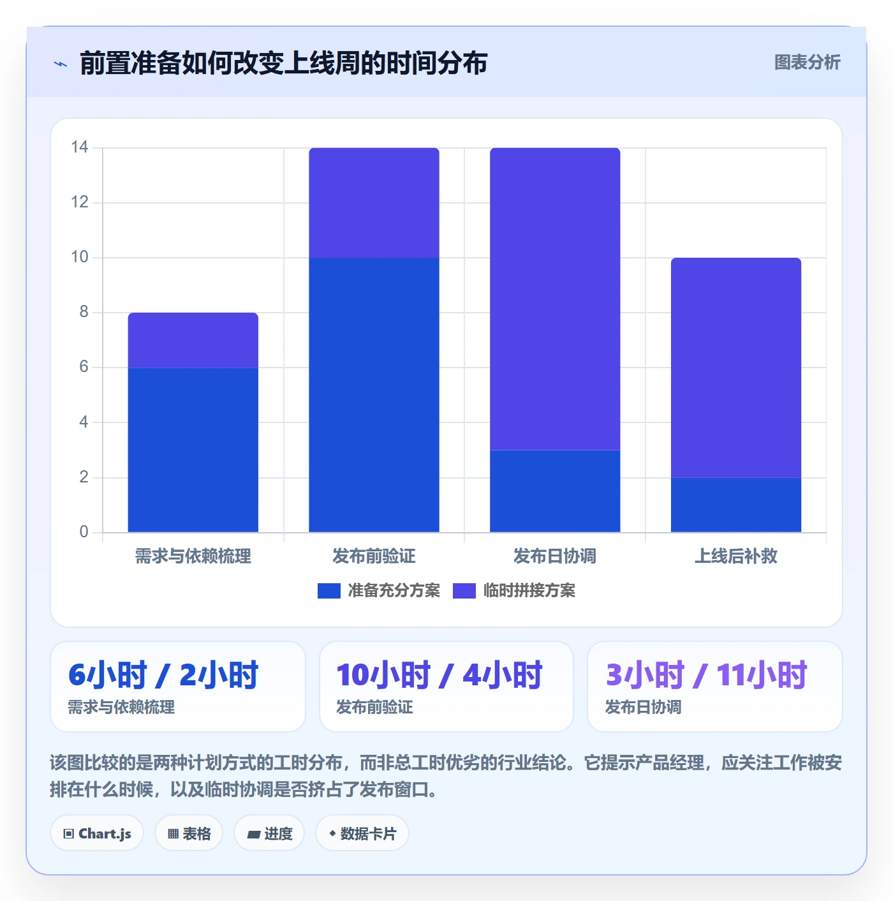Click the 上线后补救 x-axis label

736,556
